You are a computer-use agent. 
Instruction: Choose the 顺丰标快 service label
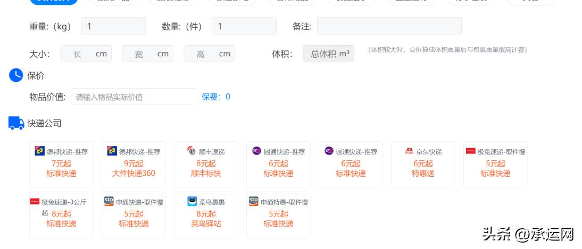[206, 174]
